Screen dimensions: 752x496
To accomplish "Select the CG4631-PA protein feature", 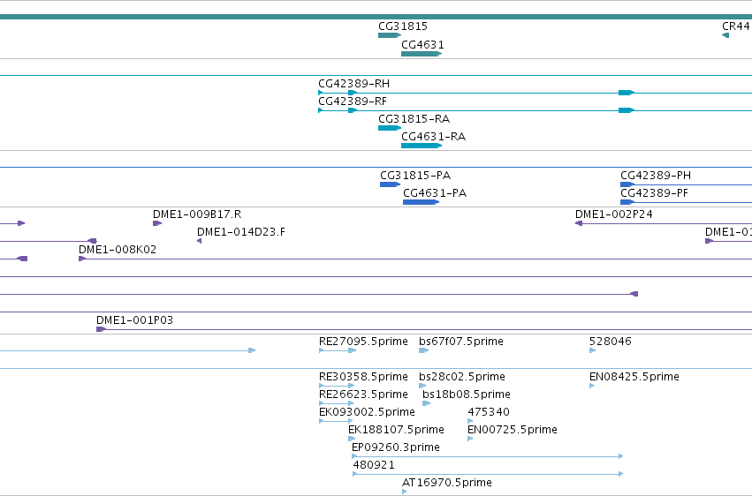I will coord(421,202).
